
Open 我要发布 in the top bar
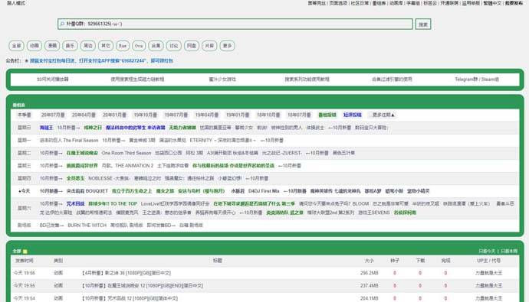click(x=514, y=3)
